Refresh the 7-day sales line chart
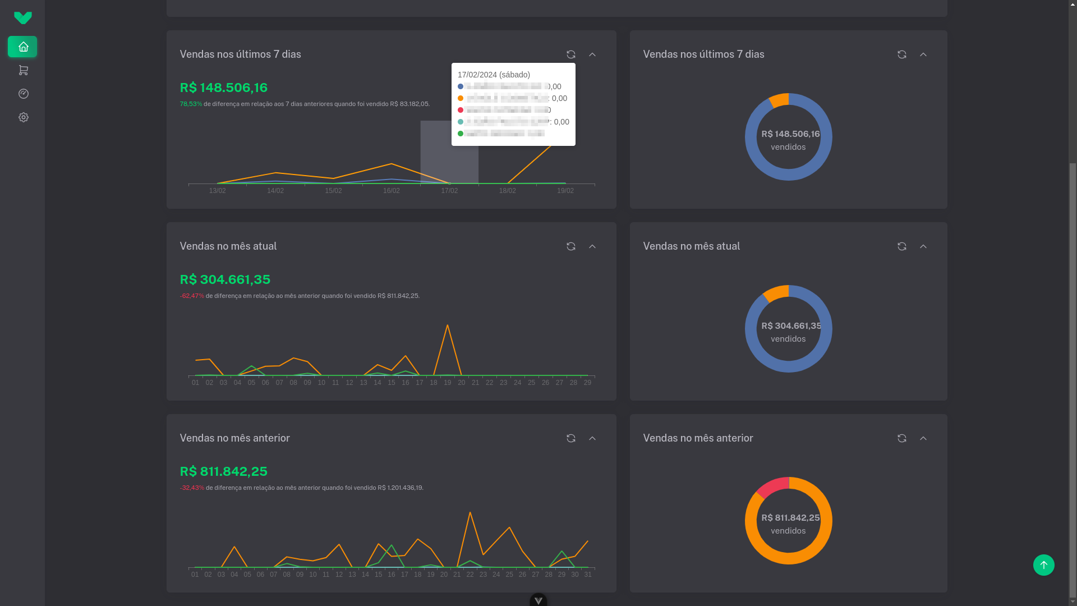Image resolution: width=1077 pixels, height=606 pixels. click(570, 54)
